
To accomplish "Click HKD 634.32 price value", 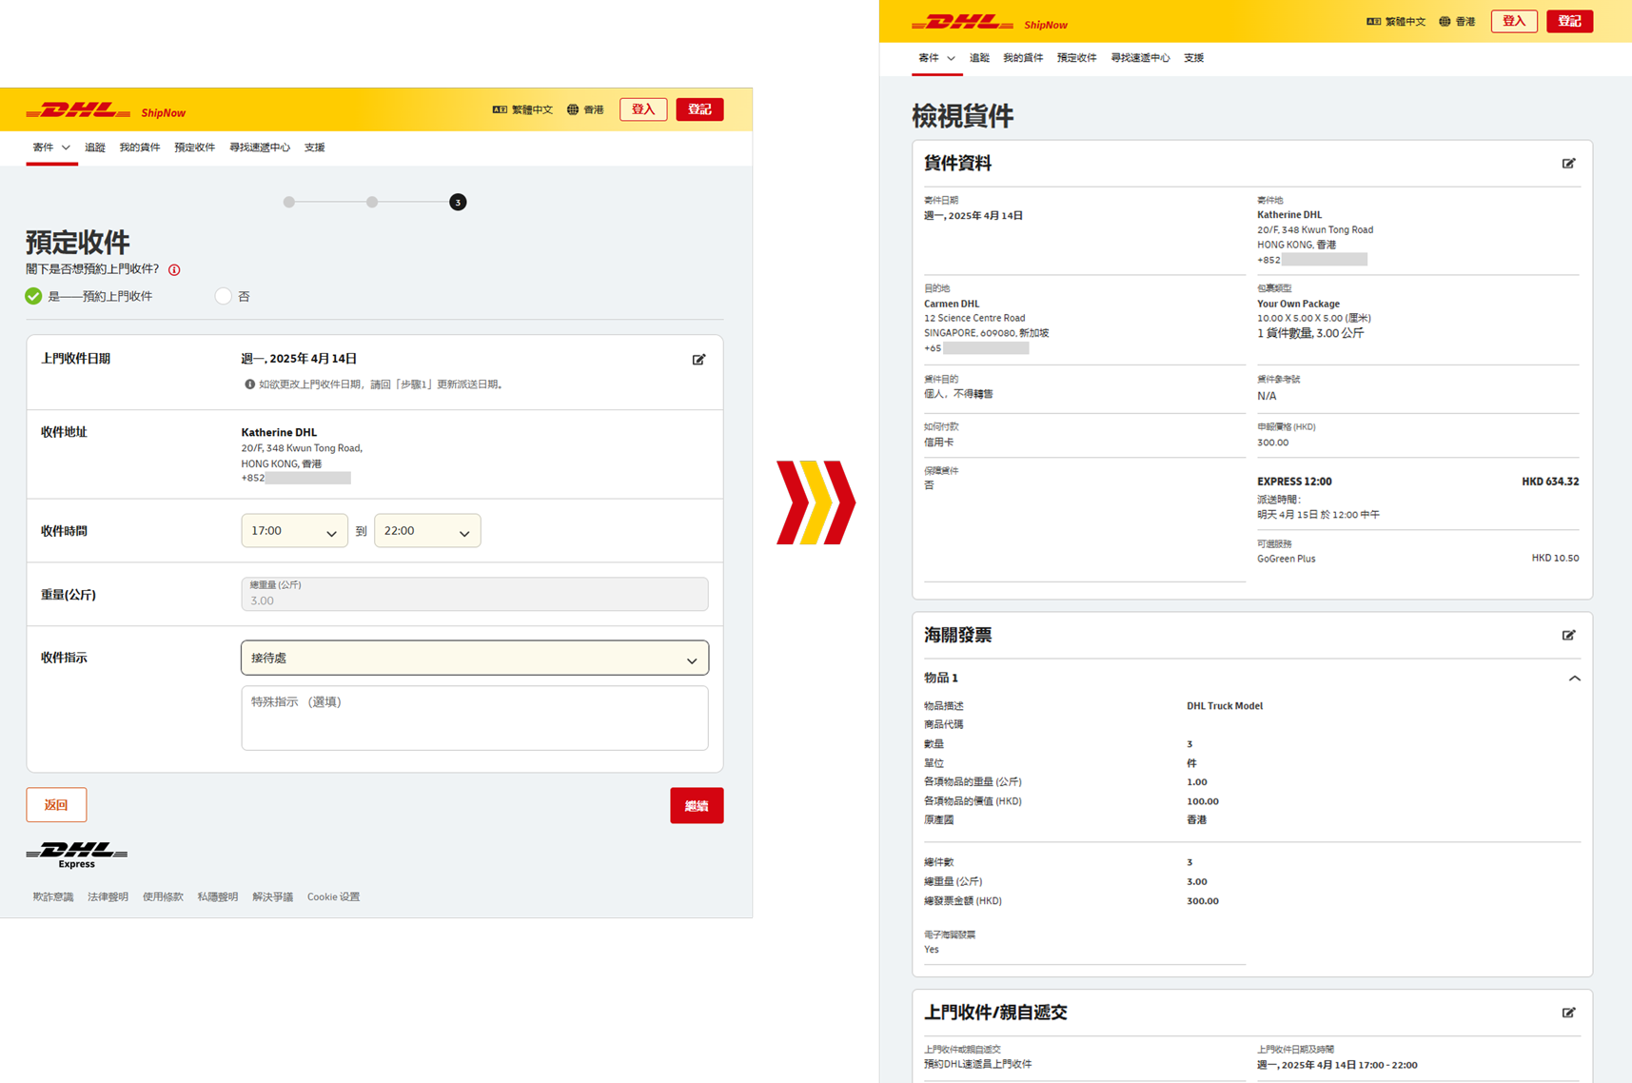I will pos(1550,482).
